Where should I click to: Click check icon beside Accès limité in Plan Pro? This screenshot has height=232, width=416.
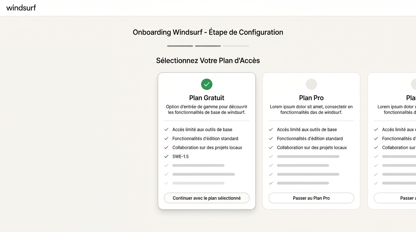(271, 130)
